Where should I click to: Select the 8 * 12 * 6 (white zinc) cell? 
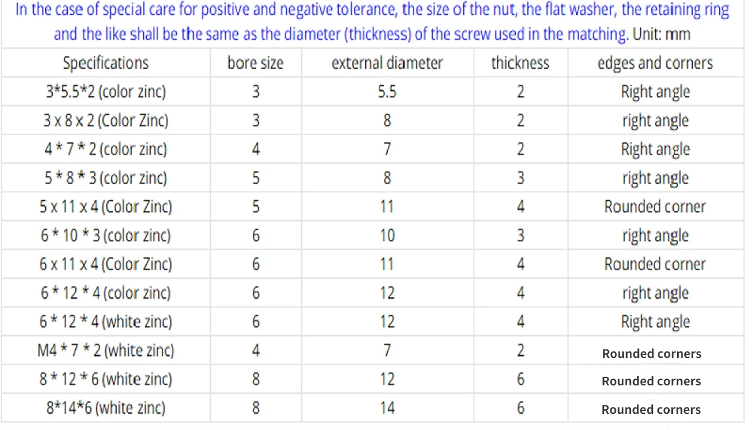105,379
